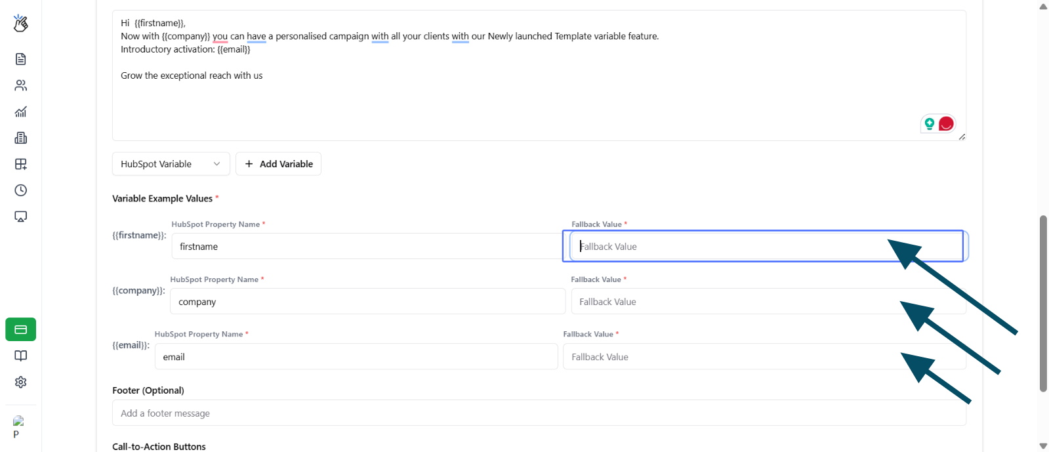Open the building/company icon in sidebar
Viewport: 1049px width, 452px height.
click(21, 138)
